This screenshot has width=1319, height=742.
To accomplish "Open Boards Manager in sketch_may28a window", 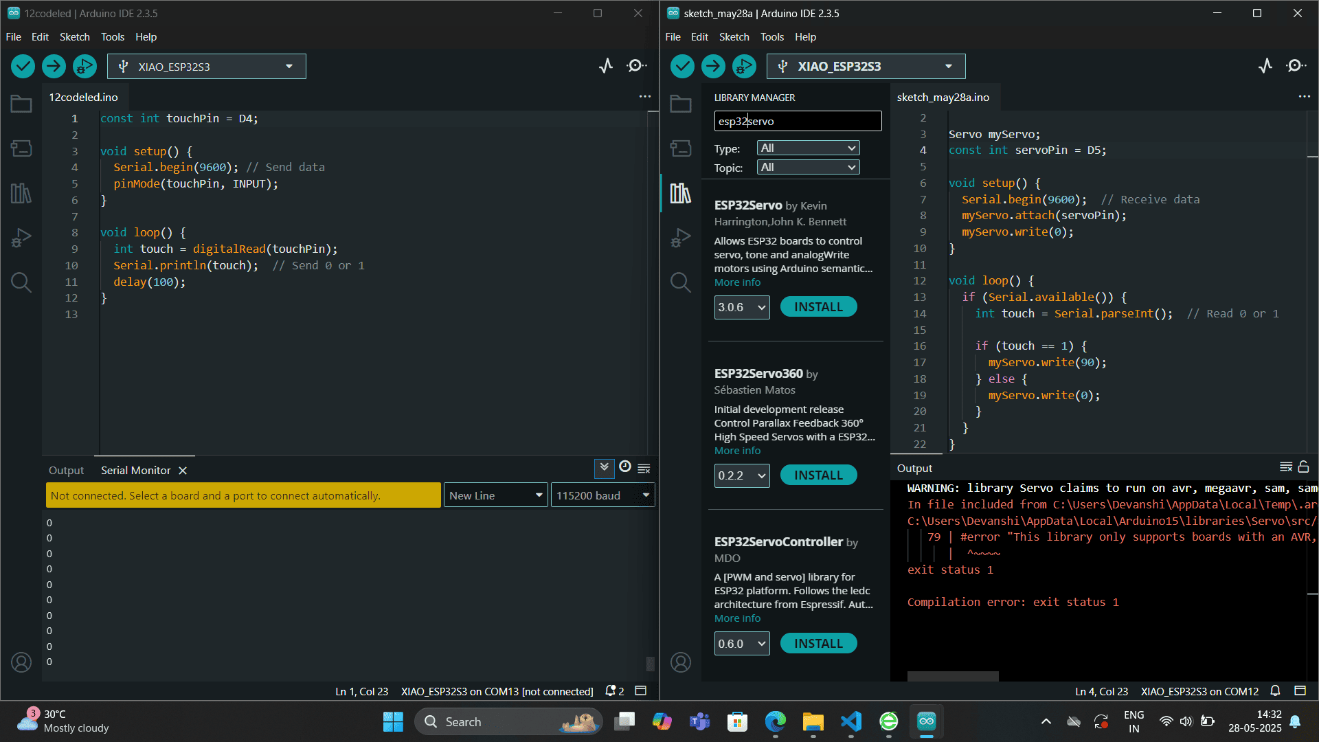I will [681, 148].
